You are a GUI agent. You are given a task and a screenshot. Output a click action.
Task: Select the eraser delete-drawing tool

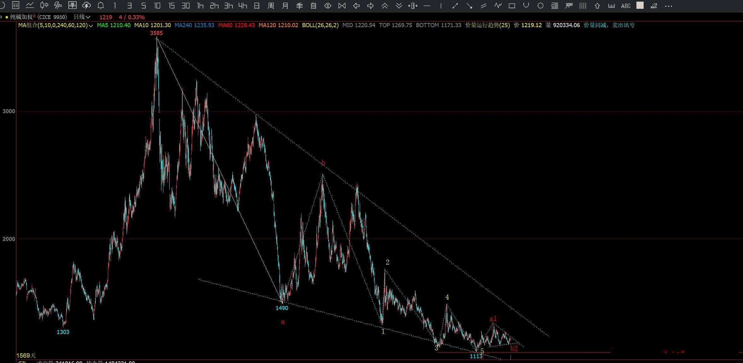(x=654, y=6)
